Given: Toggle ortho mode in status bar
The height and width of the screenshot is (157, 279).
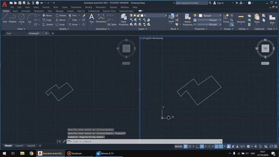Looking at the screenshot, I should (197, 147).
